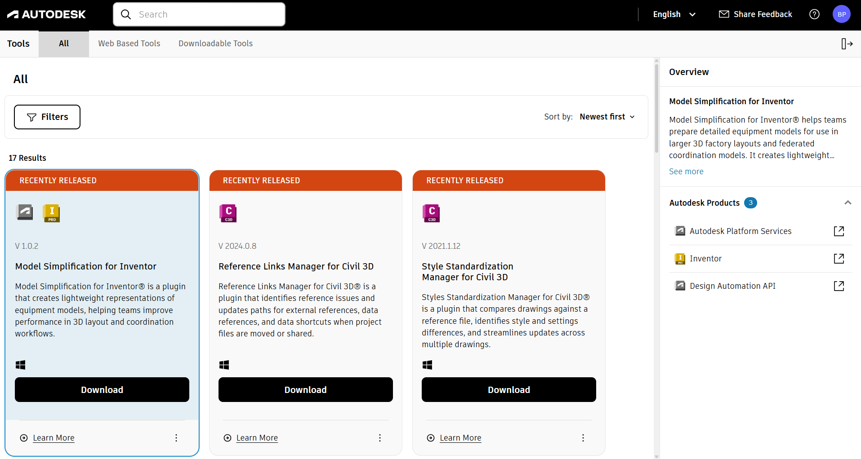861x459 pixels.
Task: Click the main results vertical scrollbar
Action: tap(656, 108)
